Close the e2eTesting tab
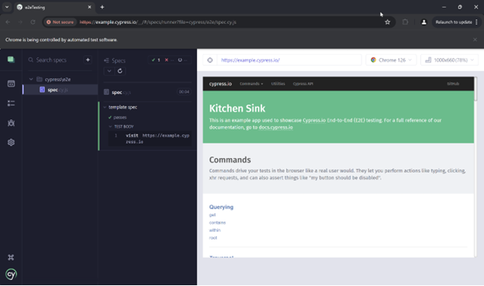Screen dimensions: 484x286 click(89, 7)
